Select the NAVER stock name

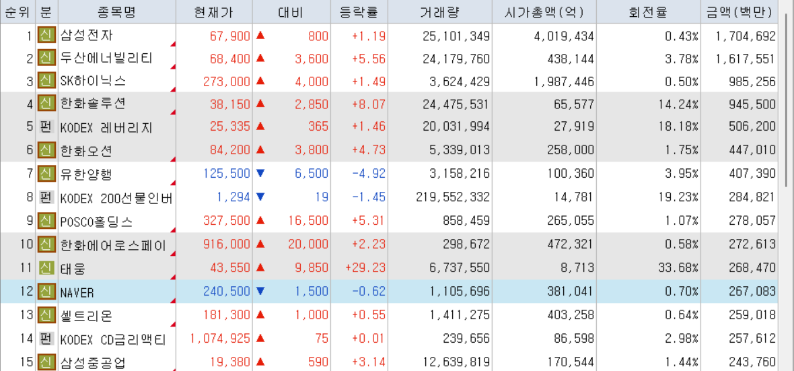(77, 292)
